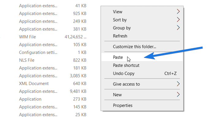Select Refresh in the context menu

coord(142,36)
